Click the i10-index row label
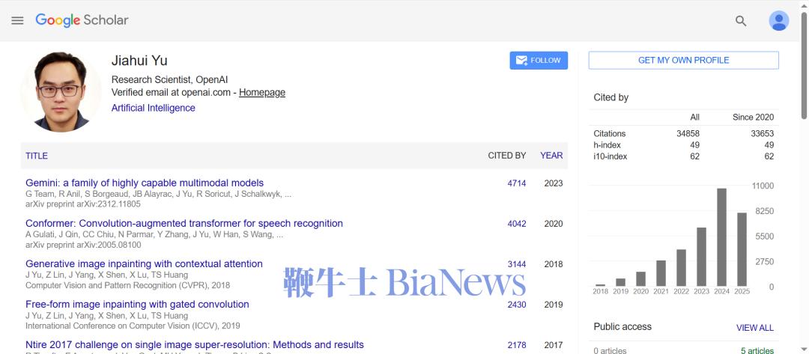This screenshot has width=809, height=354. click(610, 156)
